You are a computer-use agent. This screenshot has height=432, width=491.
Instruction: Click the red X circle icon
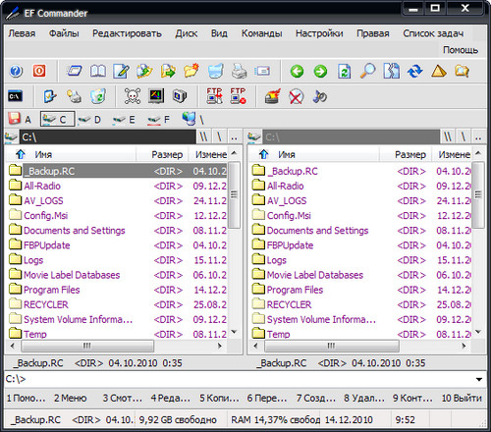pos(296,97)
